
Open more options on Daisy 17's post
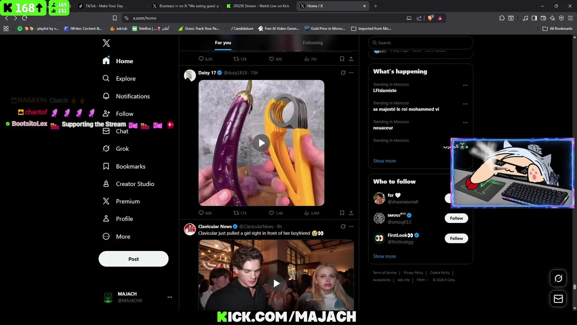tap(351, 73)
